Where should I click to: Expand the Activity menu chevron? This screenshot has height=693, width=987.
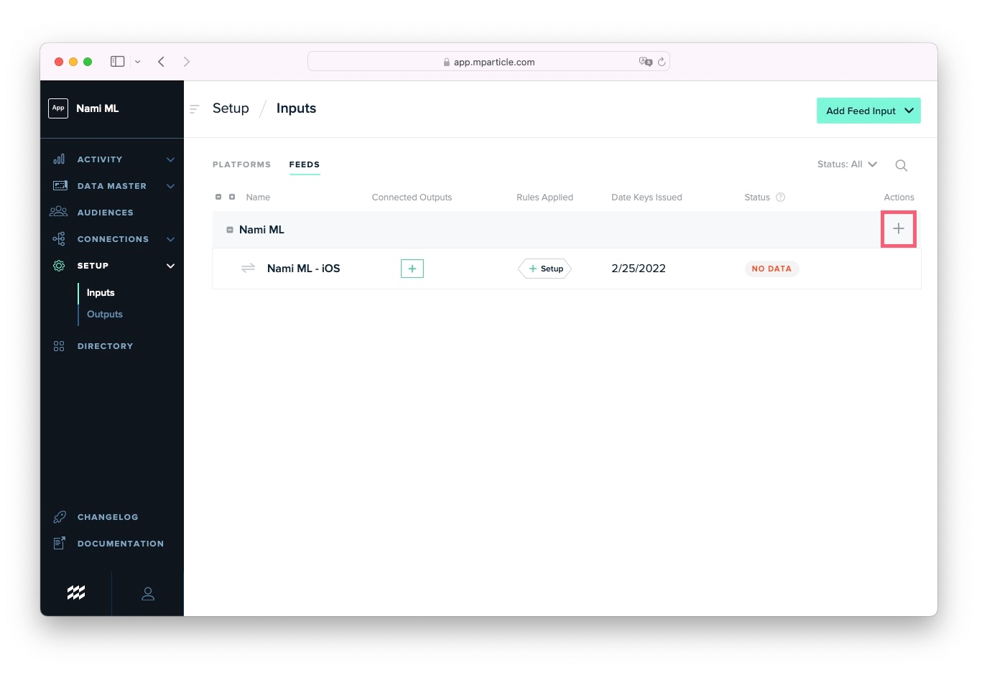tap(170, 159)
